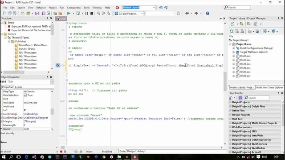This screenshot has width=285, height=160.
Task: Switch to the History tab
Action: click(x=140, y=151)
